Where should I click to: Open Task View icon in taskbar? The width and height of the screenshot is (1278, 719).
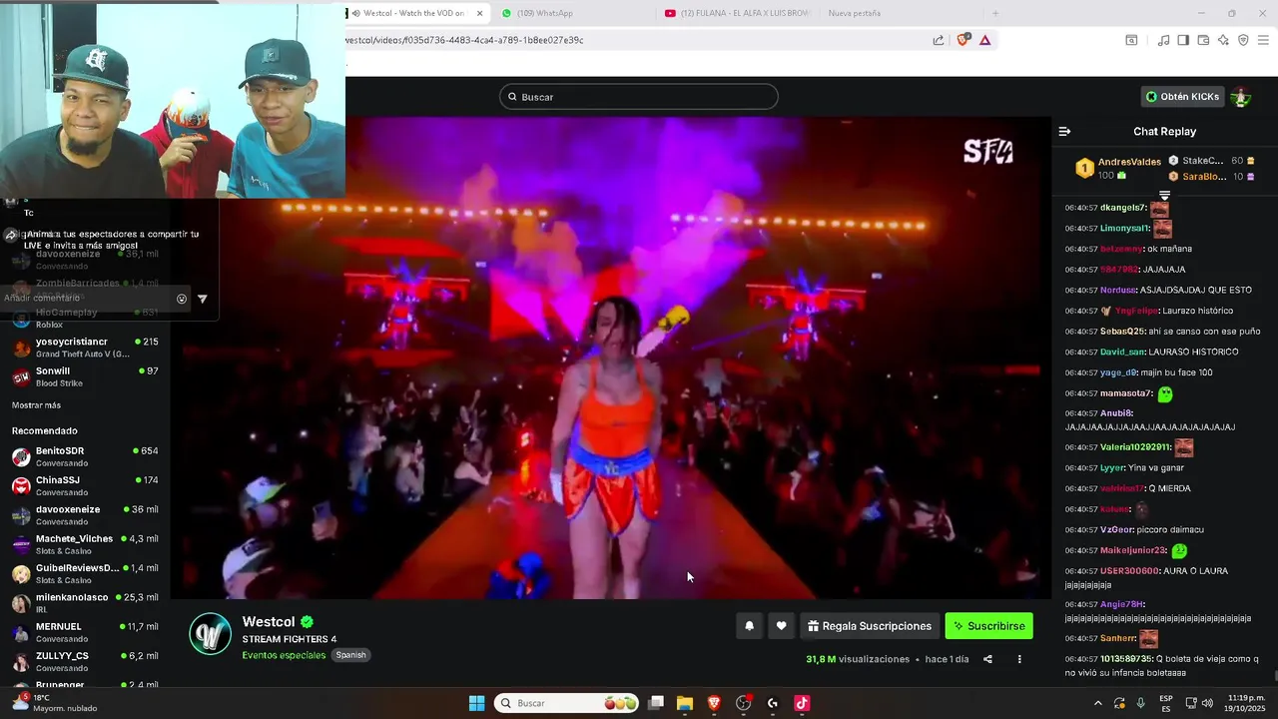tap(656, 703)
